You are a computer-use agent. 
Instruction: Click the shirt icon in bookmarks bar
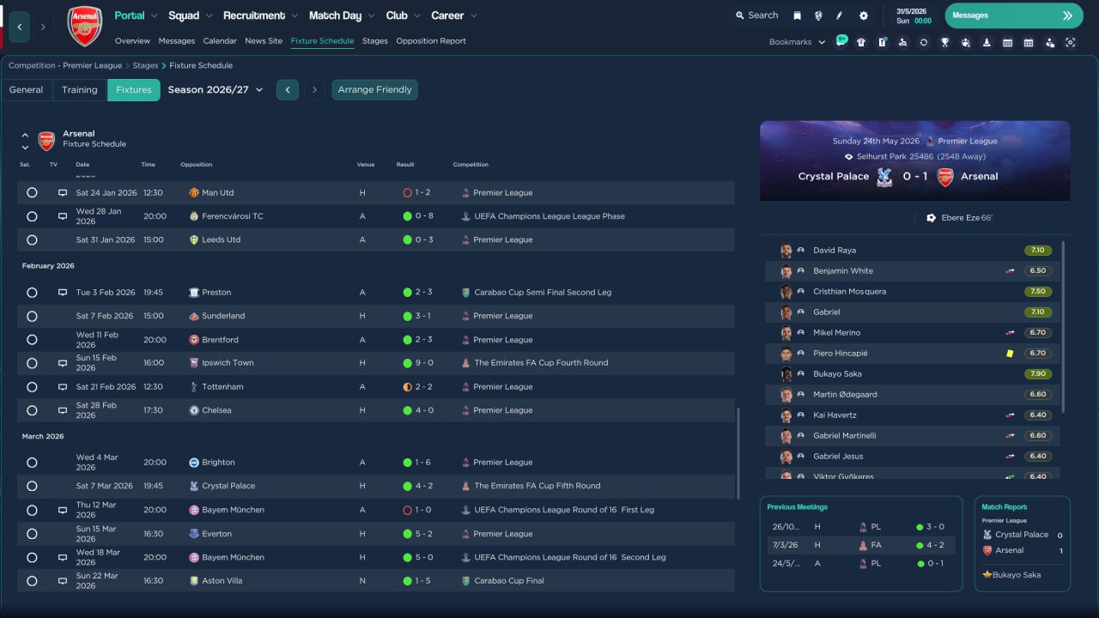(x=861, y=42)
